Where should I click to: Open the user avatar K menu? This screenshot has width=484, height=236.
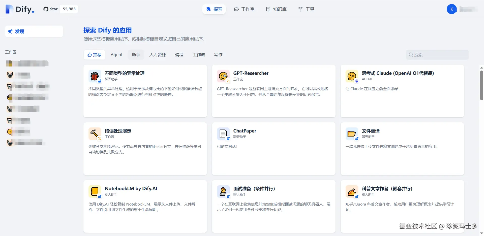click(451, 9)
